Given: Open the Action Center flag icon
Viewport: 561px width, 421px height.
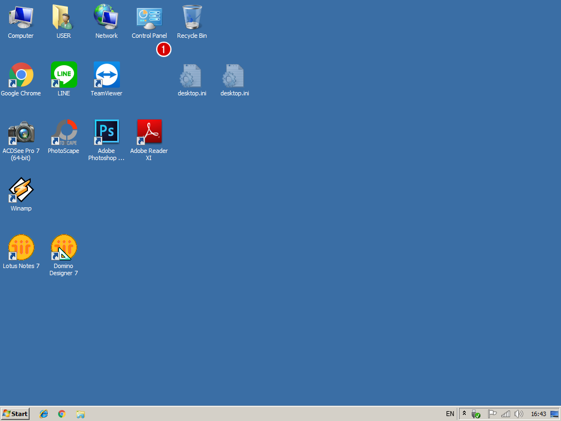Looking at the screenshot, I should [x=492, y=414].
